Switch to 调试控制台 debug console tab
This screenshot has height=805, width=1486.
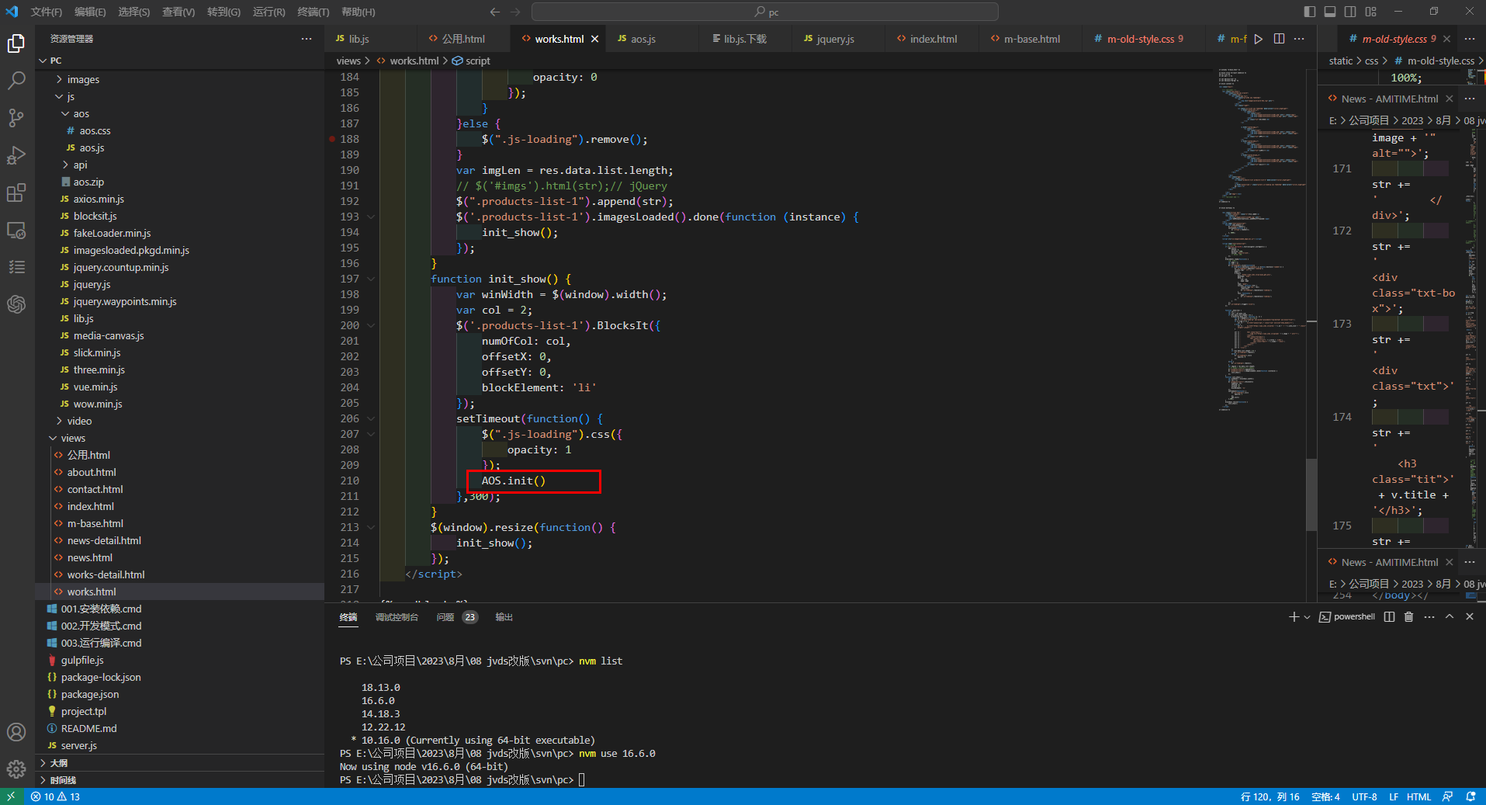coord(397,617)
